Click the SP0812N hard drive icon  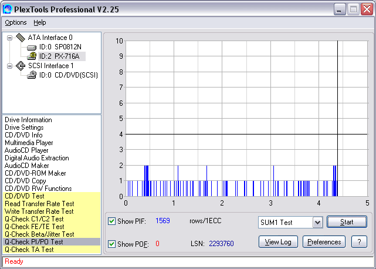[x=32, y=48]
